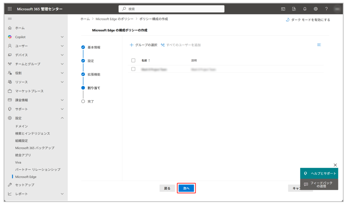Image resolution: width=347 pixels, height=204 pixels.
Task: Toggle ダーク モードを有効にする
Action: click(x=308, y=20)
